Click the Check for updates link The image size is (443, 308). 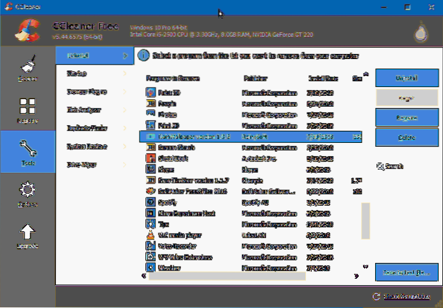click(407, 297)
